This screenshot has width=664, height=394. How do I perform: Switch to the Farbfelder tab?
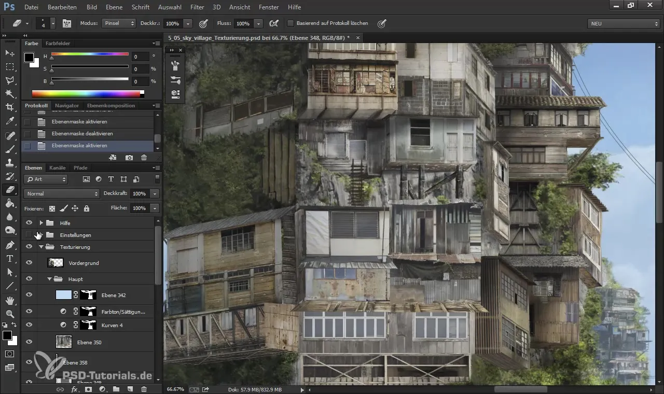58,44
